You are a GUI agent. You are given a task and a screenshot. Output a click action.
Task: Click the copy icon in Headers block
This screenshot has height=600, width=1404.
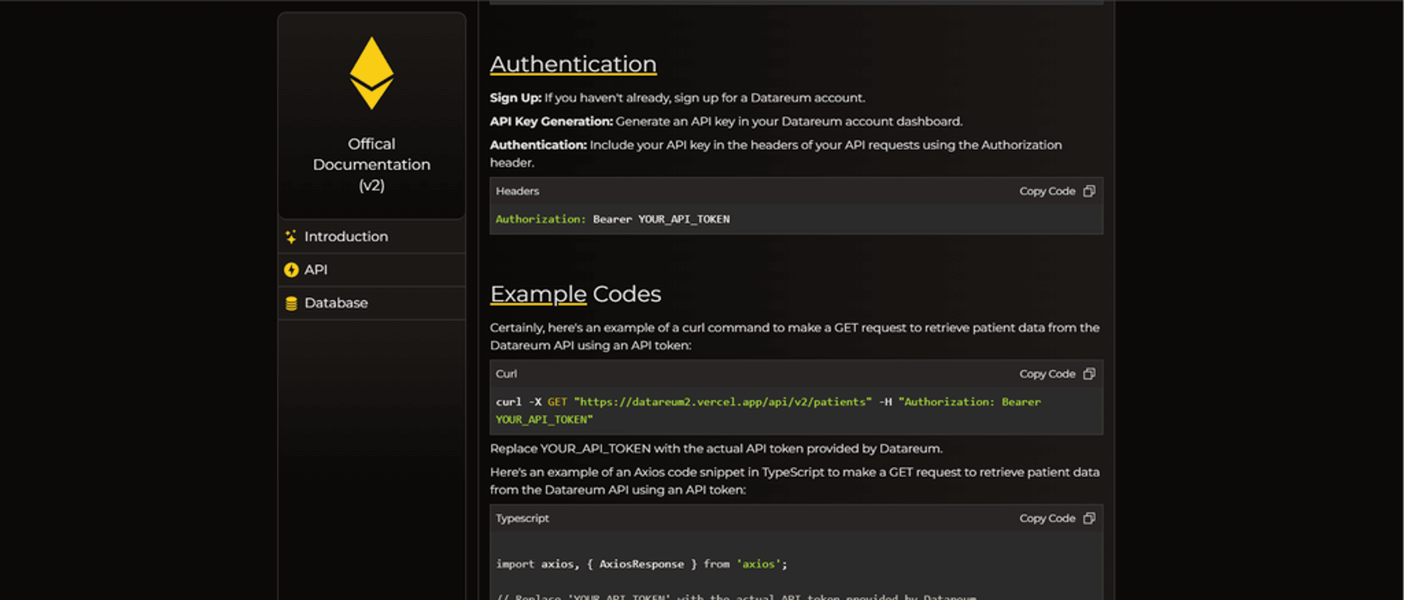[1089, 191]
